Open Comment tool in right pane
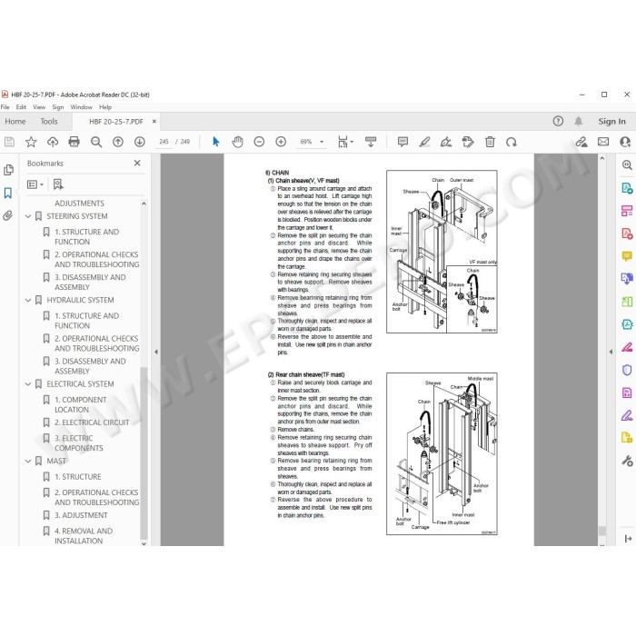This screenshot has height=636, width=636. coord(627,256)
